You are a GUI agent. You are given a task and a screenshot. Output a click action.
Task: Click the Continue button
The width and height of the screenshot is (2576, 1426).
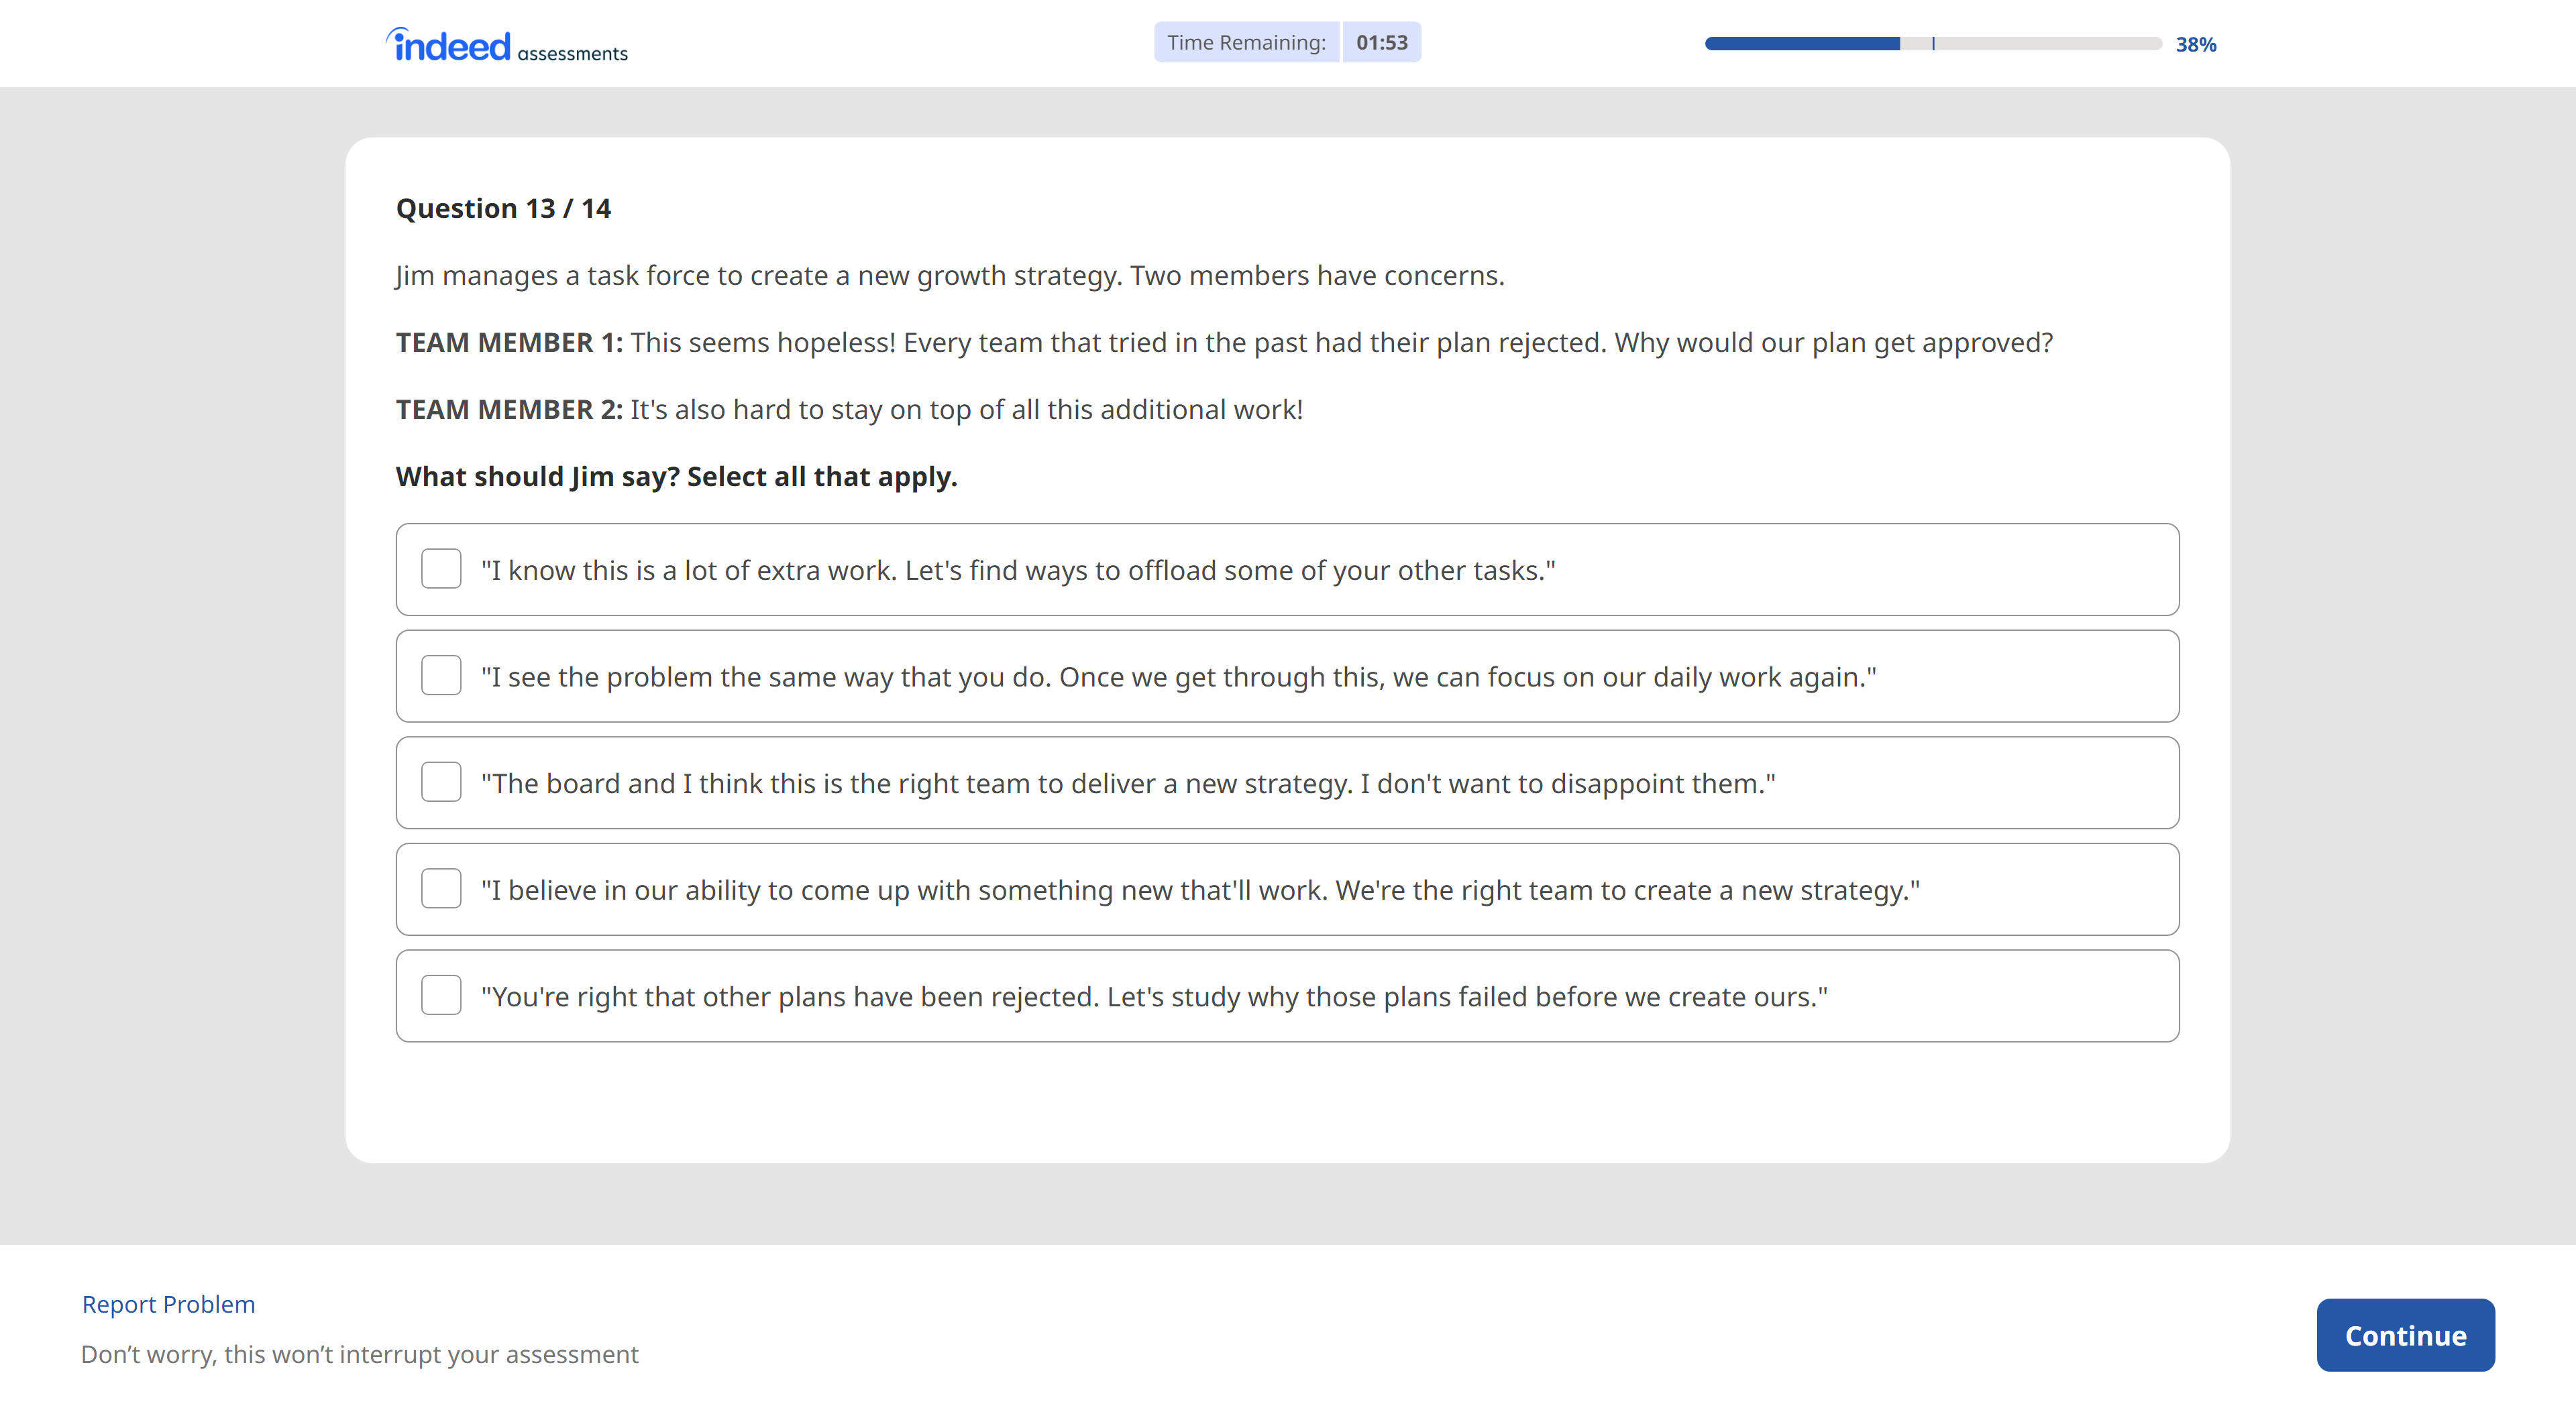pos(2405,1335)
